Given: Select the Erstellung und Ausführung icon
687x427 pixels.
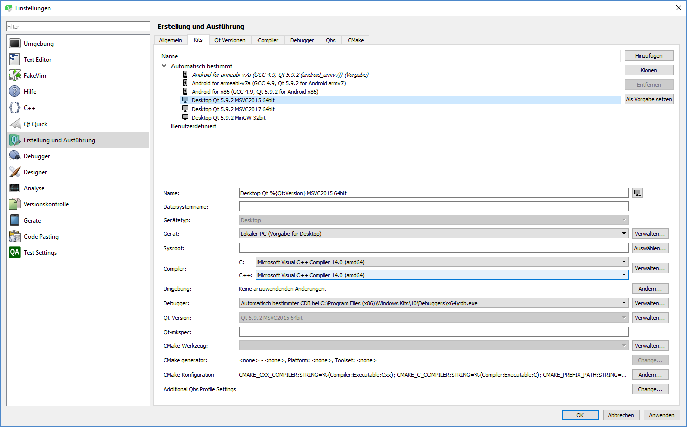Looking at the screenshot, I should pyautogui.click(x=15, y=140).
